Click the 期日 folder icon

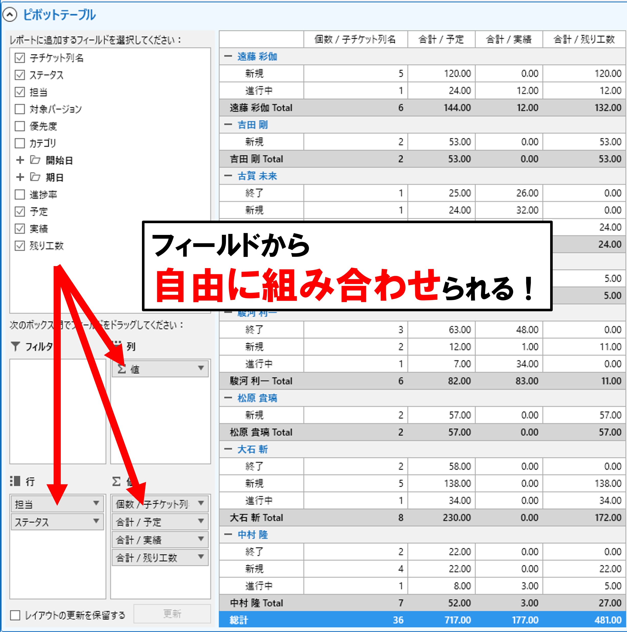[35, 177]
